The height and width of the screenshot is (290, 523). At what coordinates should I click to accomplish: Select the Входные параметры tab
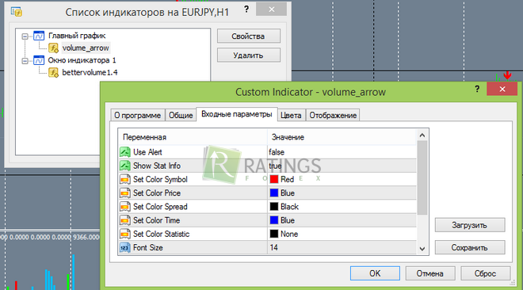coord(236,114)
